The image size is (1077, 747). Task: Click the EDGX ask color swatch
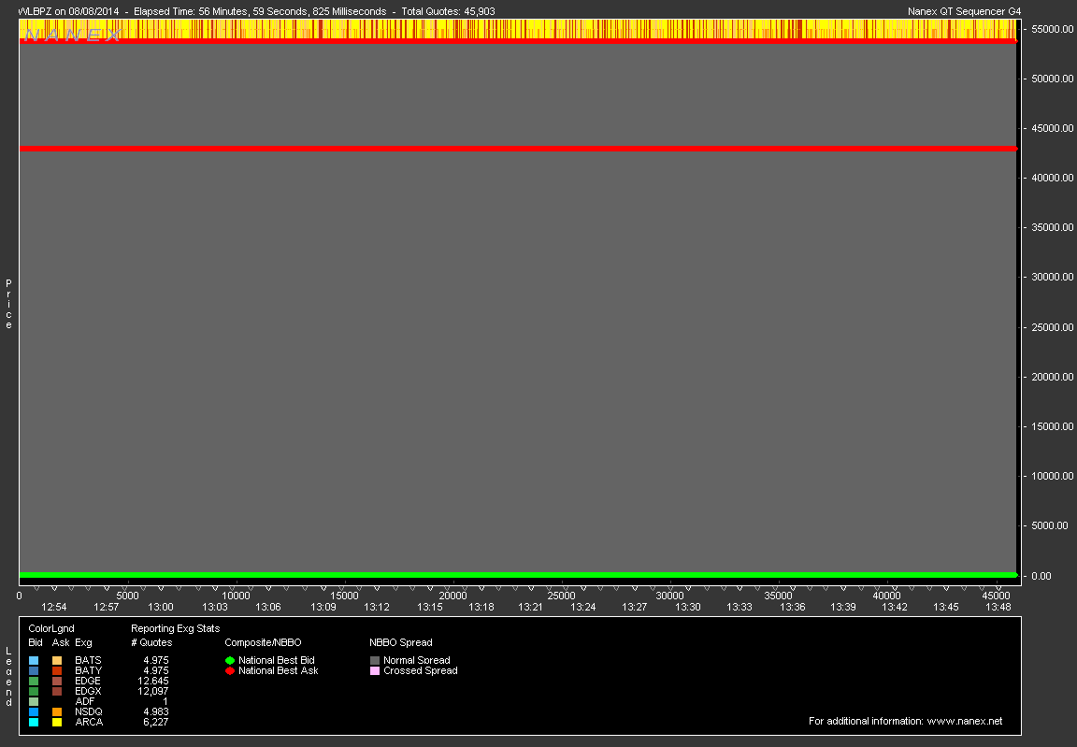click(57, 692)
